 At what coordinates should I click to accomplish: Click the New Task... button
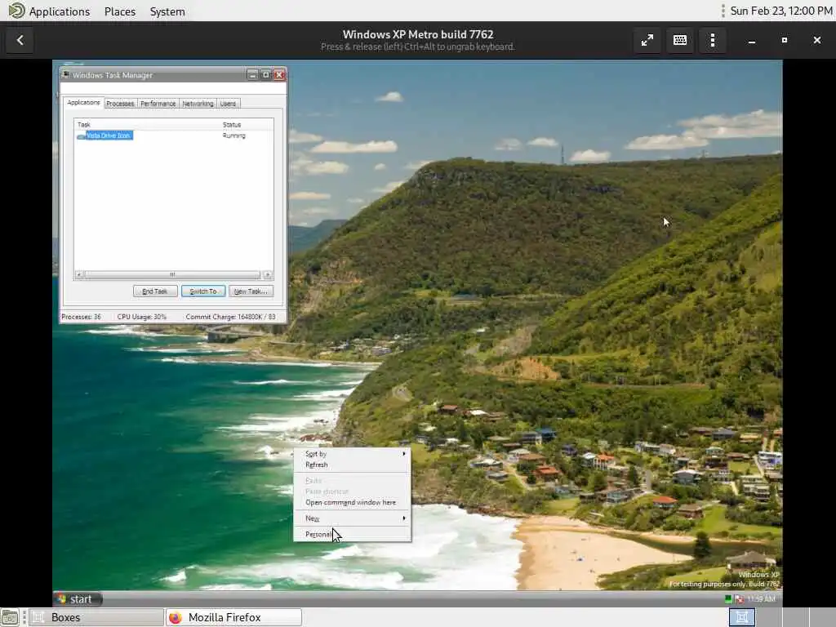pyautogui.click(x=251, y=291)
